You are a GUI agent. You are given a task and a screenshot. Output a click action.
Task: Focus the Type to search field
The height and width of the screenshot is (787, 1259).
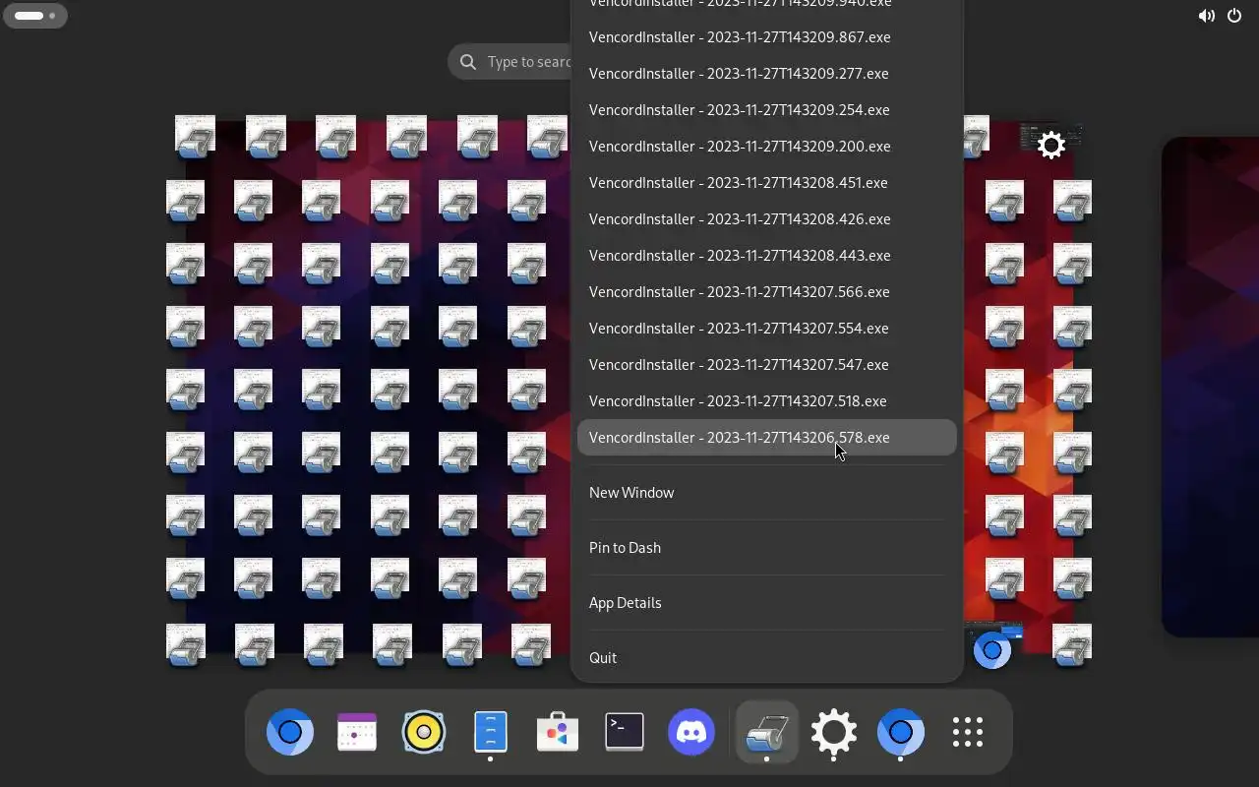click(x=510, y=62)
